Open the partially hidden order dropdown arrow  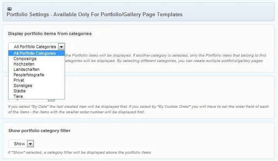[x=51, y=100]
